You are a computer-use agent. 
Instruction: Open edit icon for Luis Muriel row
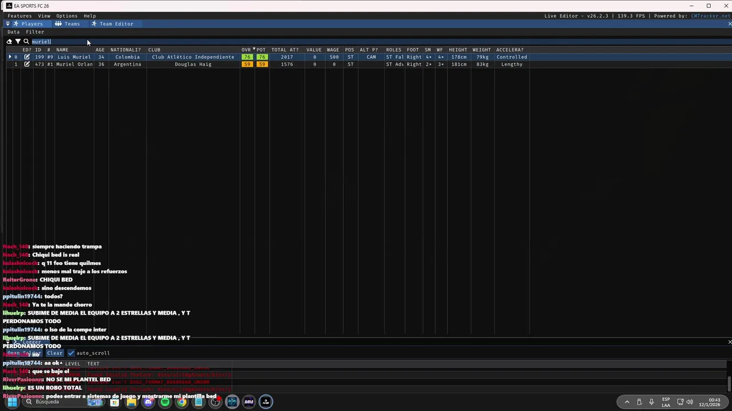[x=27, y=57]
